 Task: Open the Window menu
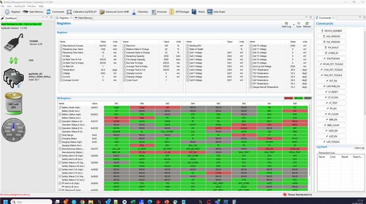coord(32,6)
